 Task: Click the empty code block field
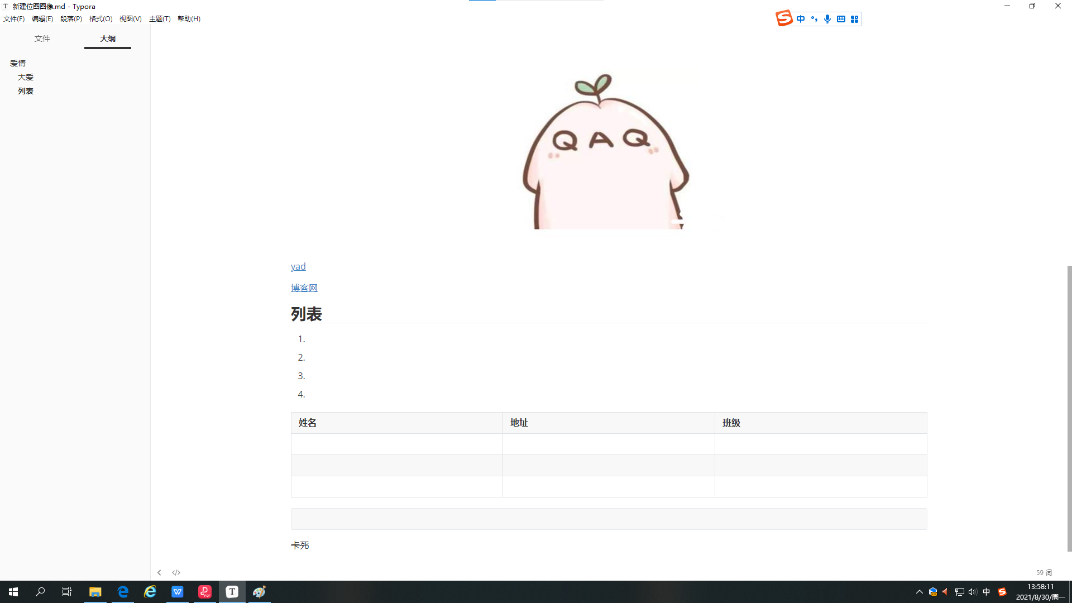[x=609, y=519]
